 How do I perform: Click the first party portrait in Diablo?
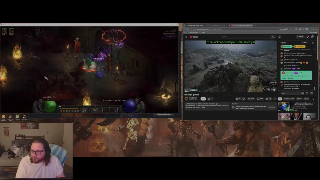4,31
